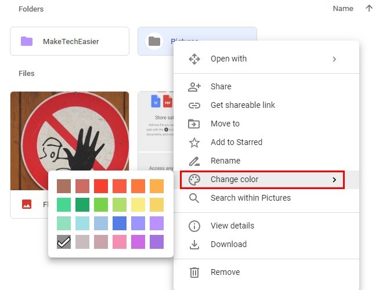This screenshot has height=290, width=379.
Task: Click the Move to folder icon
Action: [x=194, y=124]
